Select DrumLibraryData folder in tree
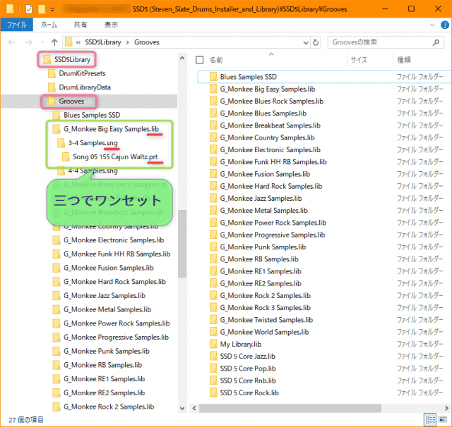Viewport: 452px width, 427px height. coord(85,87)
